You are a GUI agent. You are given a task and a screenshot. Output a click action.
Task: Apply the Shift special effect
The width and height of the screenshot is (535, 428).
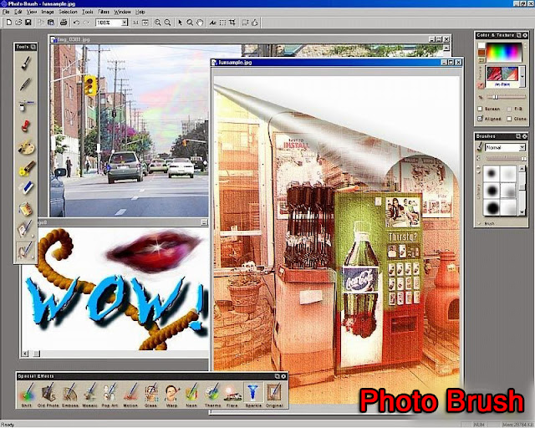[27, 395]
